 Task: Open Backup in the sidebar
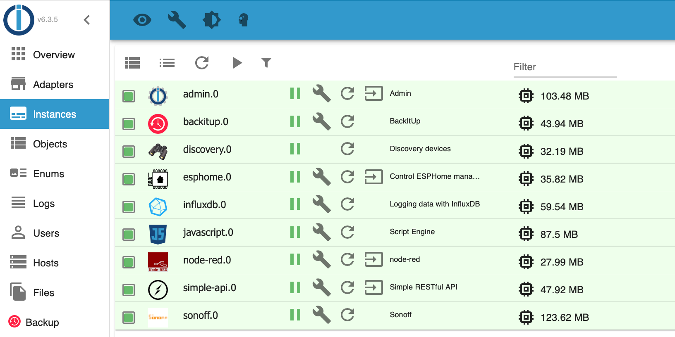[55, 322]
